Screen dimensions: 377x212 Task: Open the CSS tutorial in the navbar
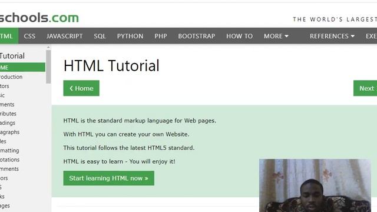(x=29, y=36)
